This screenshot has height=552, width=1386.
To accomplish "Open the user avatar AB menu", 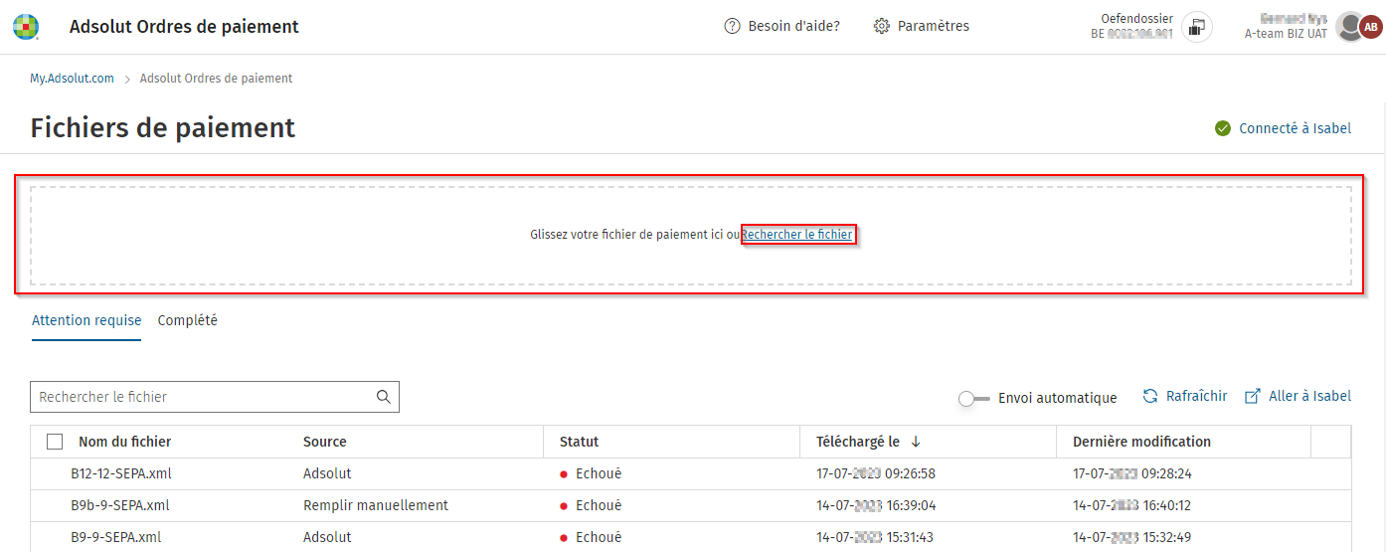I will tap(1371, 27).
